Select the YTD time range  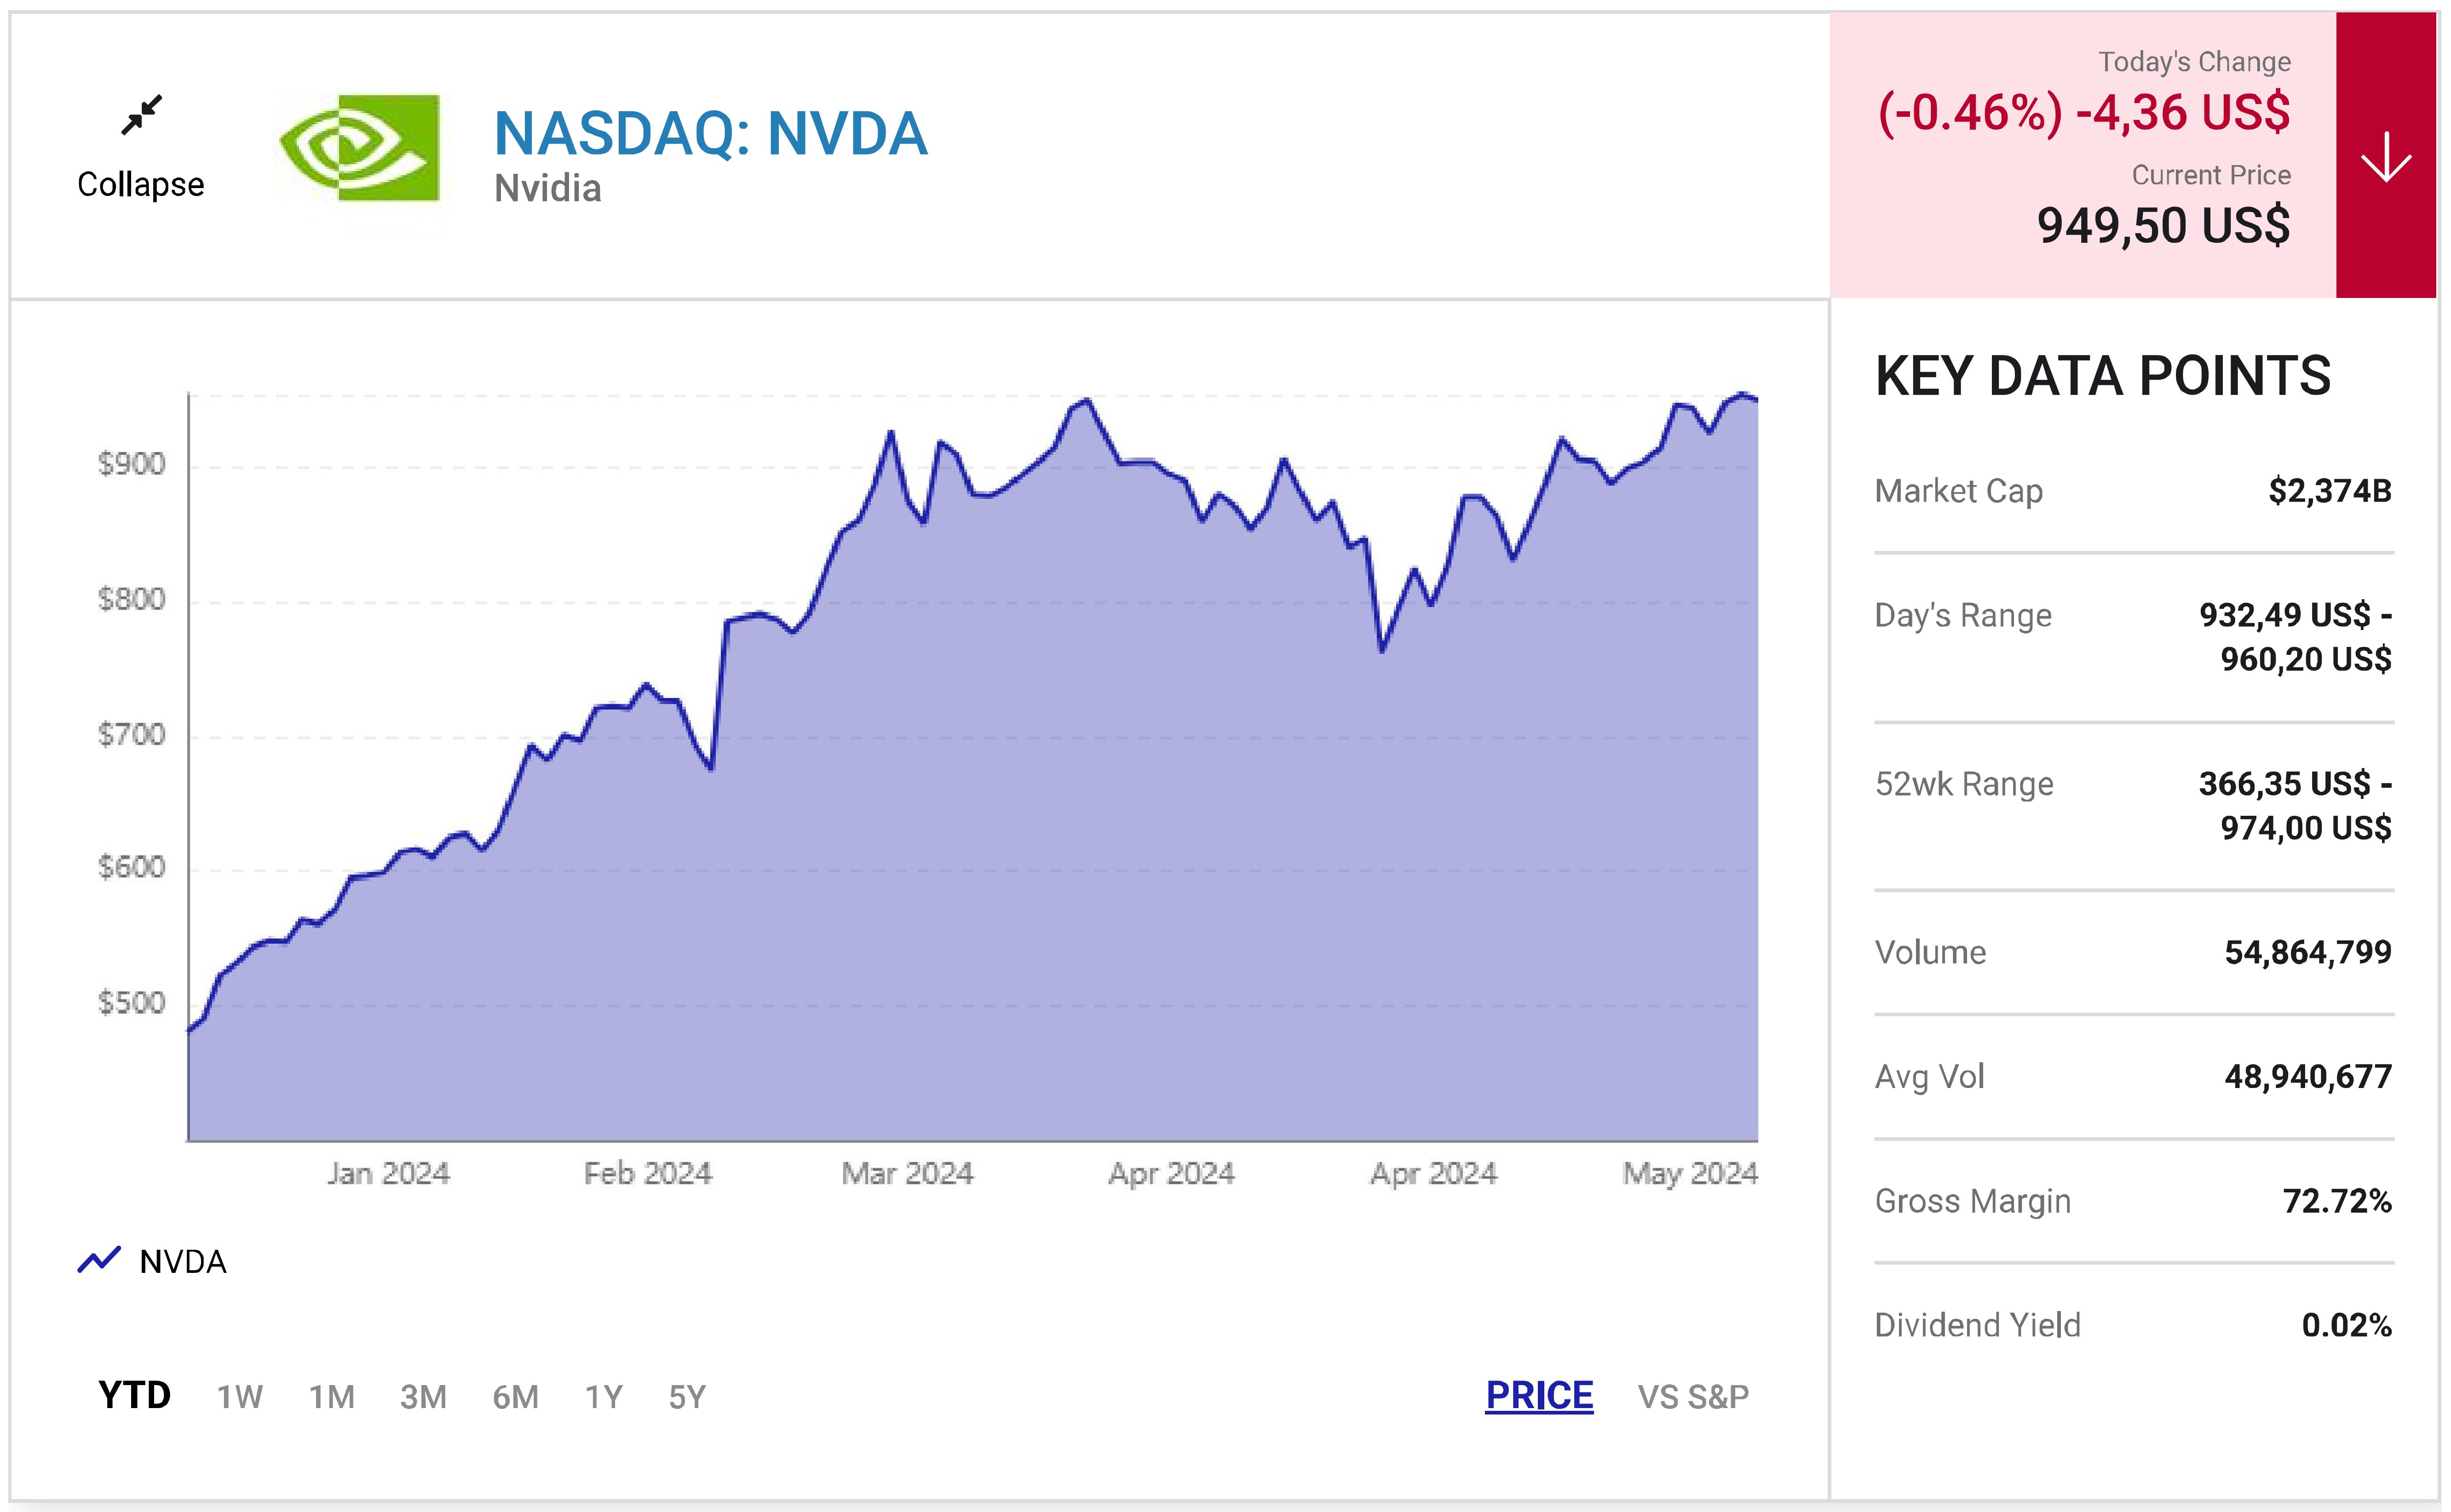pos(134,1395)
